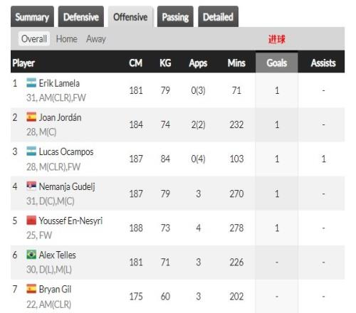Switch to the Summary tab
This screenshot has height=313, width=356.
(x=32, y=17)
